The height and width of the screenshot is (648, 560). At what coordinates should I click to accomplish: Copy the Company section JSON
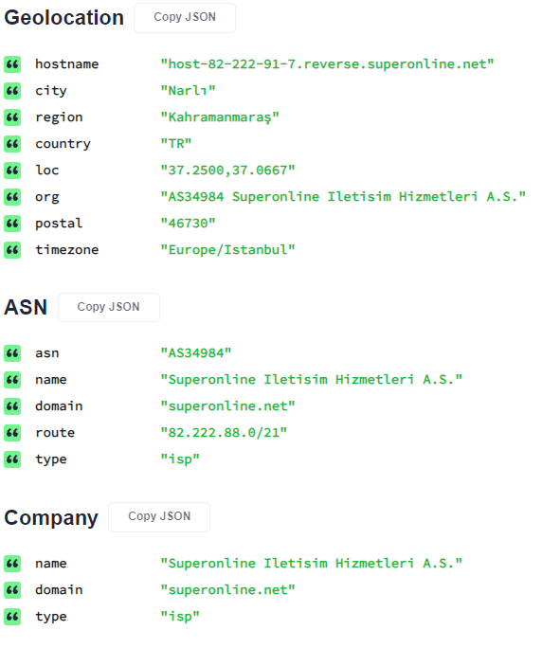pyautogui.click(x=159, y=516)
